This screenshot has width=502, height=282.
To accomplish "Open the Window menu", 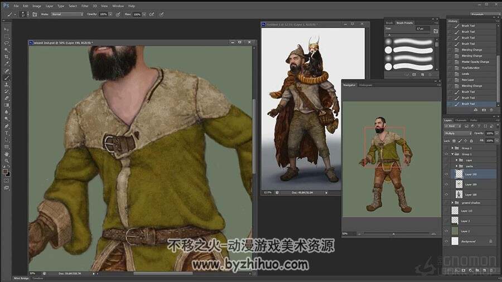I will pos(118,6).
